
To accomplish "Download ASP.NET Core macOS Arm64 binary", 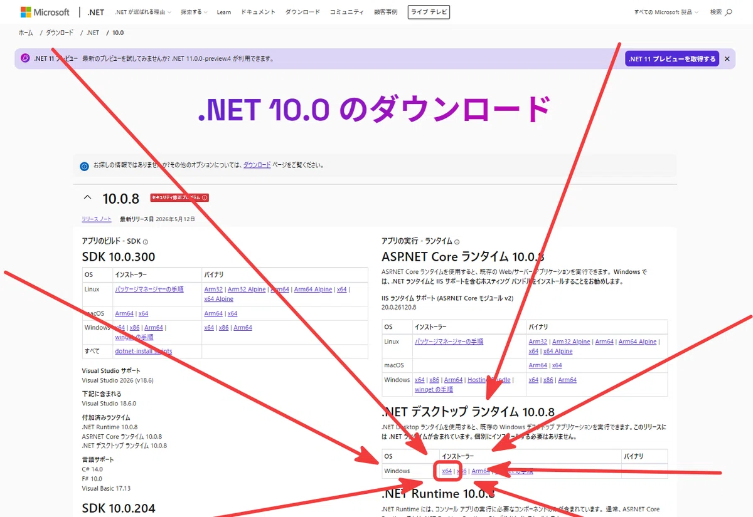I will pos(538,365).
